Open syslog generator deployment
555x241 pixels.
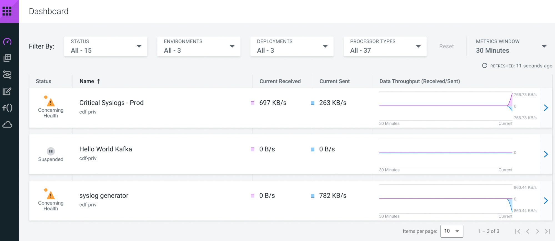104,196
